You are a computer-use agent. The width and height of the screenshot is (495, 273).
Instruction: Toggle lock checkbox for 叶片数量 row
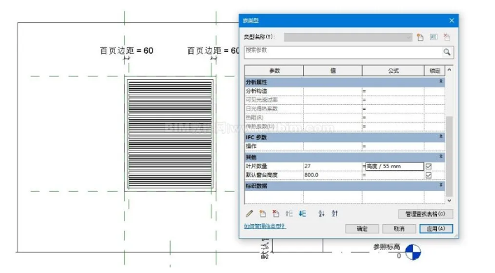(428, 167)
